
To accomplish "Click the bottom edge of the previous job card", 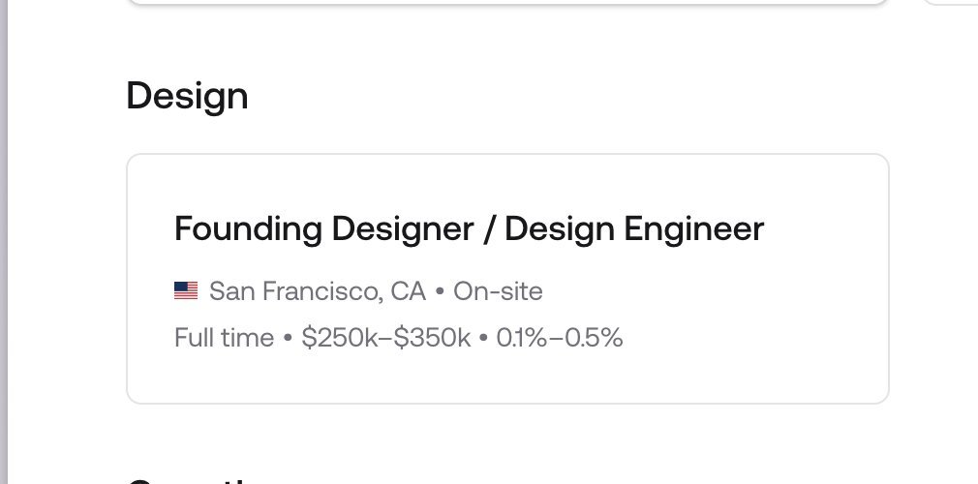I will [507, 2].
